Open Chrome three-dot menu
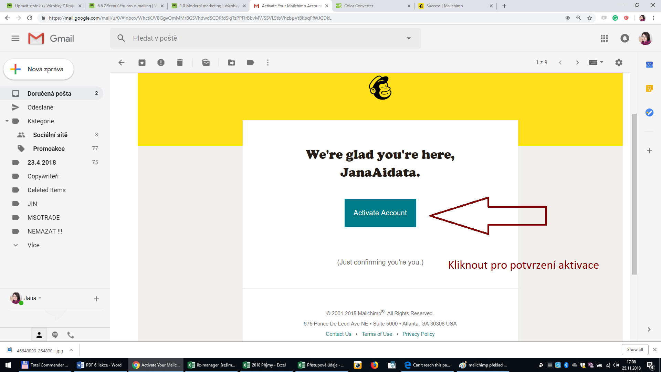661x372 pixels. point(653,18)
